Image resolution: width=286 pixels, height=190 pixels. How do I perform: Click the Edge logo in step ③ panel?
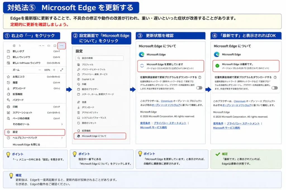pos(142,54)
